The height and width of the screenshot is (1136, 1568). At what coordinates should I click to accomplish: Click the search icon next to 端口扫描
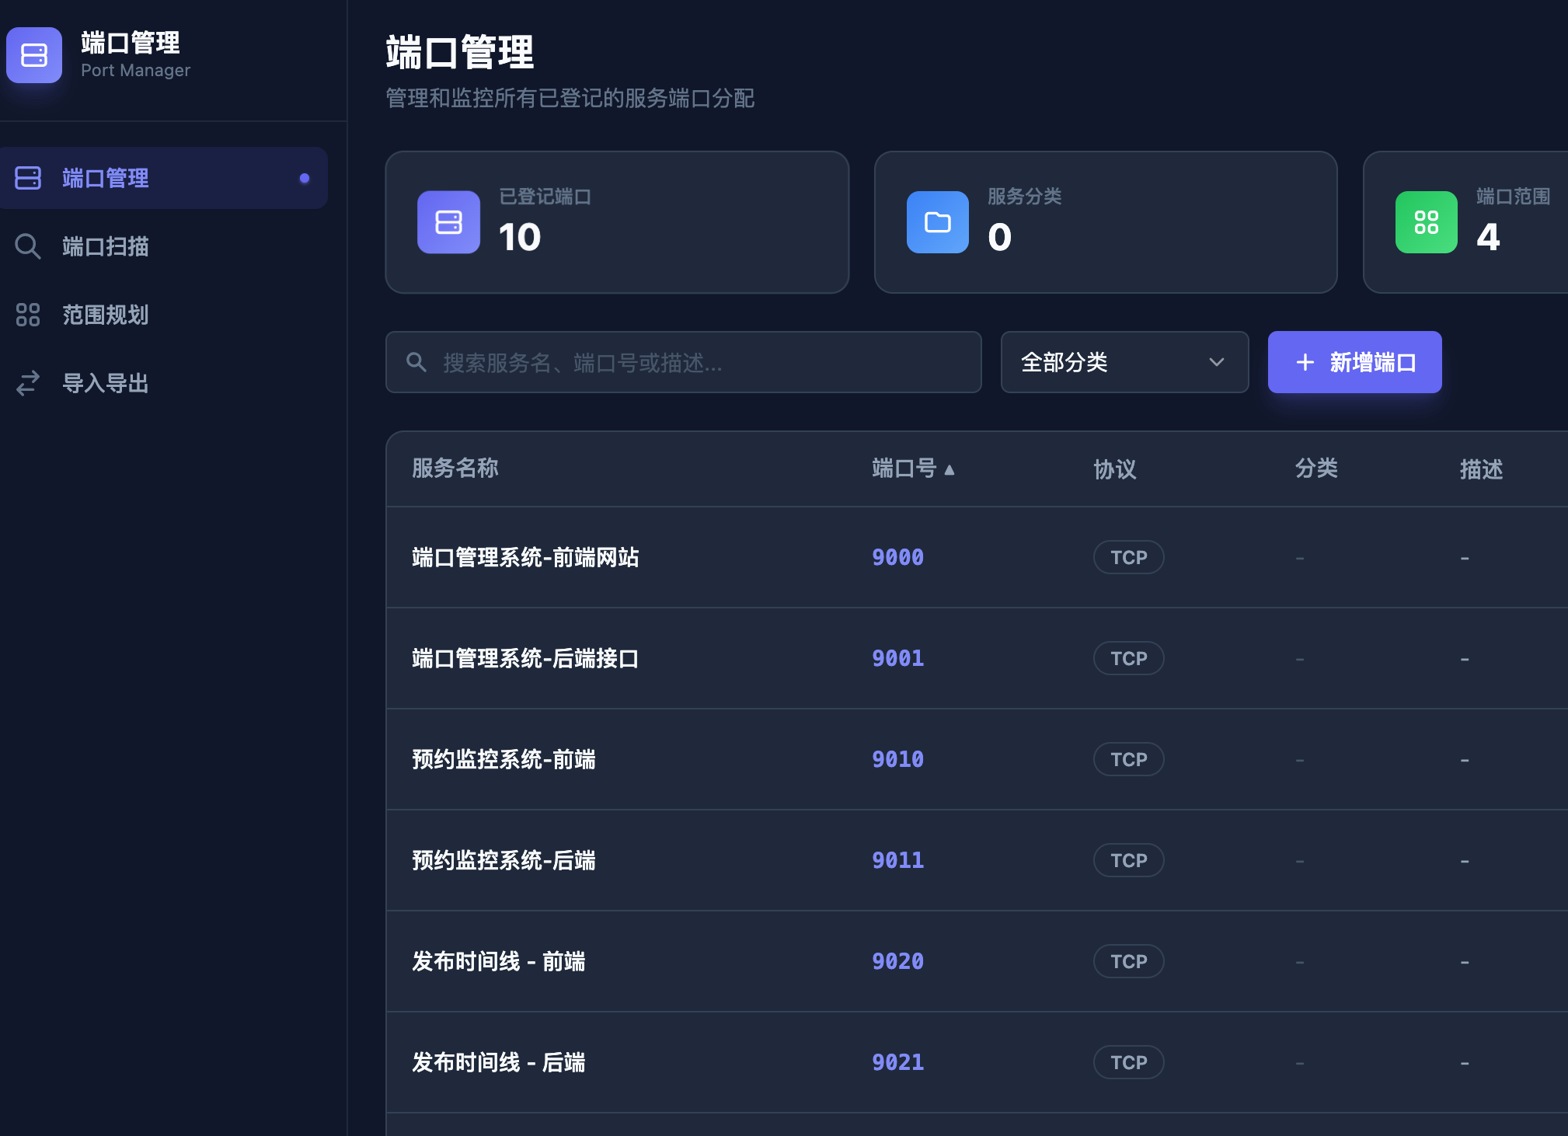coord(29,246)
